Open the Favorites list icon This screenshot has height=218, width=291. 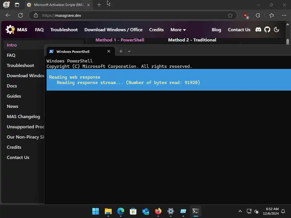tap(272, 15)
